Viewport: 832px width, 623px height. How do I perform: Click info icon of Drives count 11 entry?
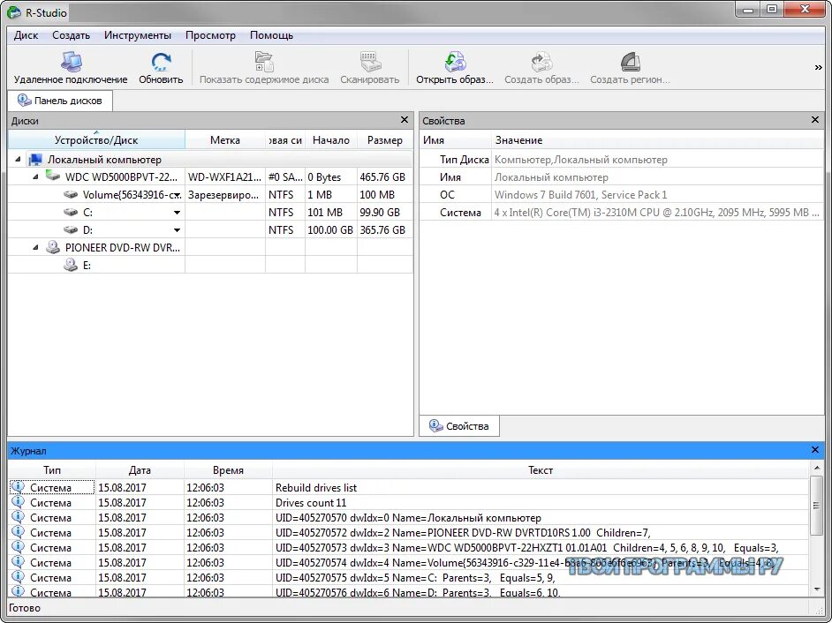pyautogui.click(x=18, y=501)
